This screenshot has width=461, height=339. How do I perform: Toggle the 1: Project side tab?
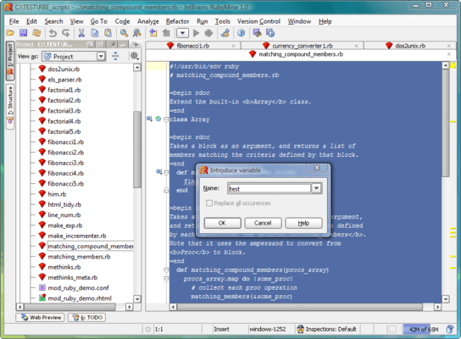click(x=10, y=60)
